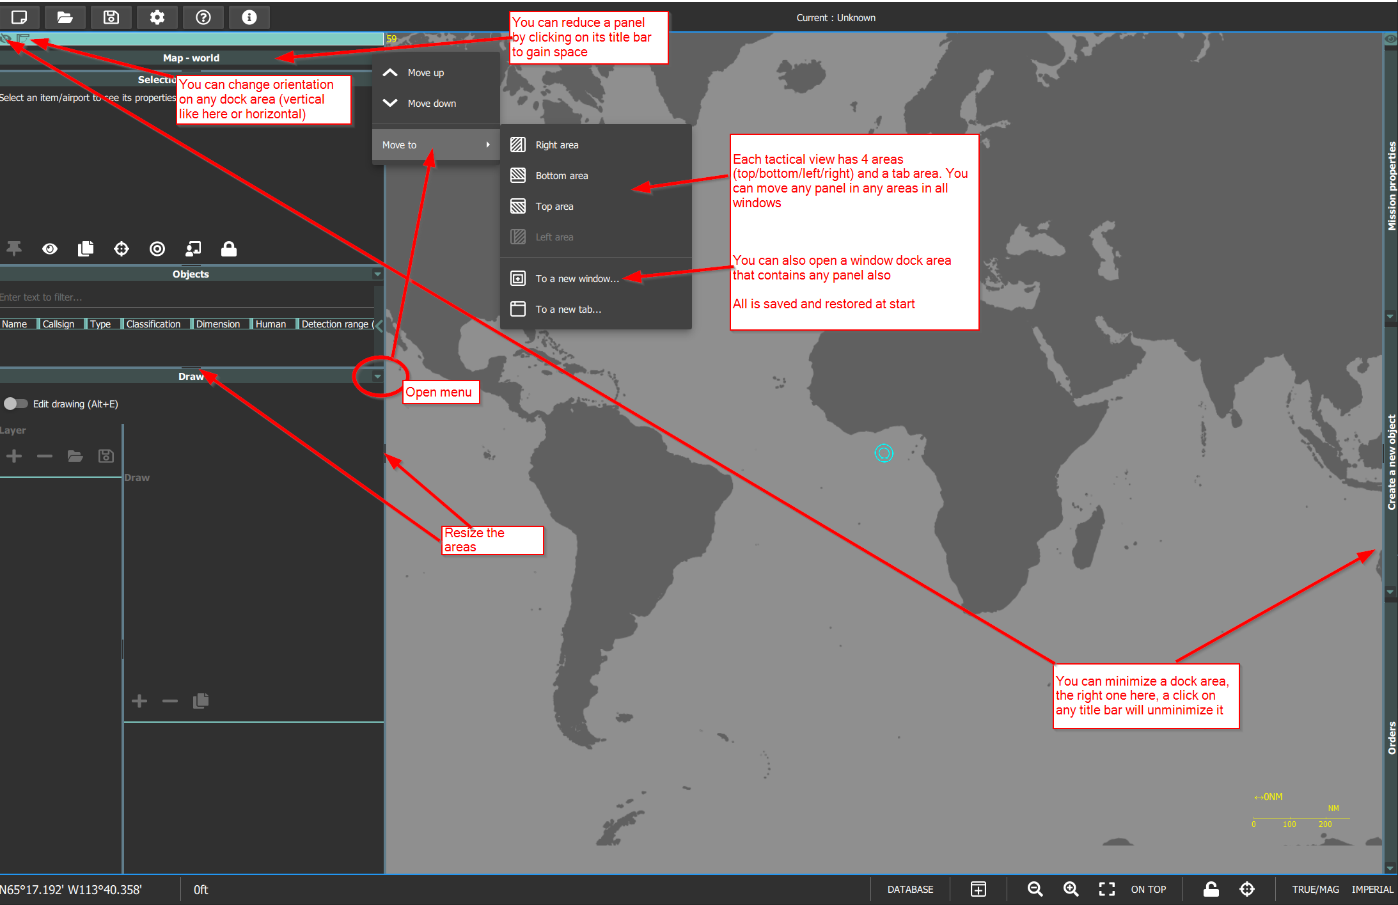Open dropdown arrow under Mission properties
This screenshot has width=1398, height=905.
pyautogui.click(x=1390, y=317)
